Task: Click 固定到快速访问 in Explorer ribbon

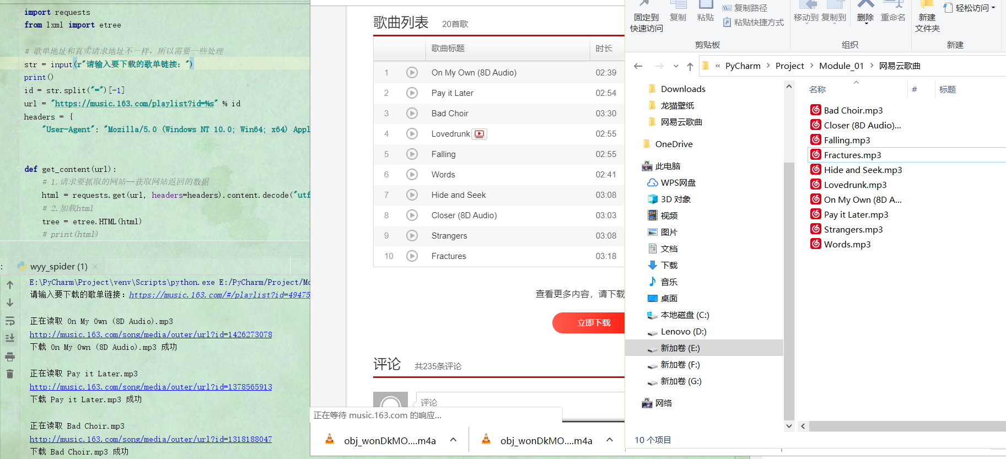Action: pos(647,17)
